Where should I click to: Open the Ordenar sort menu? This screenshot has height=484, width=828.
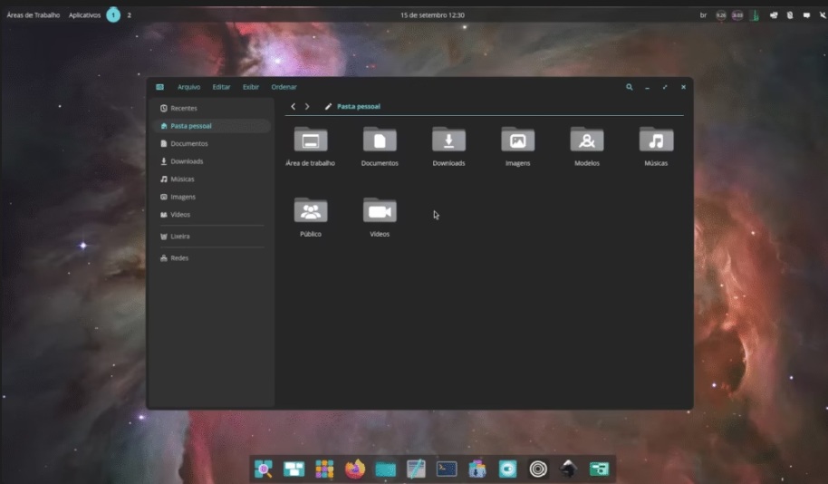pyautogui.click(x=284, y=87)
